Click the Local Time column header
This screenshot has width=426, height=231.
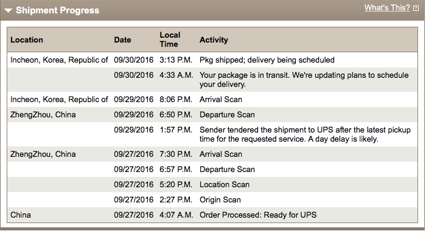click(x=170, y=40)
